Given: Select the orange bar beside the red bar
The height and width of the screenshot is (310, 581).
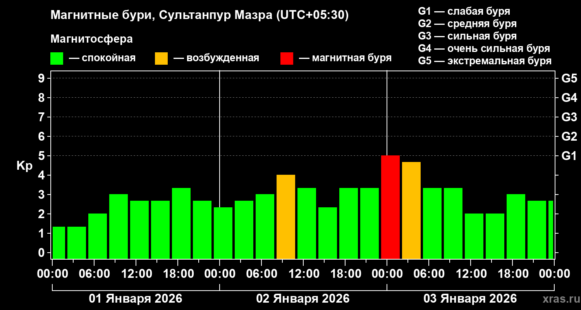Looking at the screenshot, I should pos(411,210).
